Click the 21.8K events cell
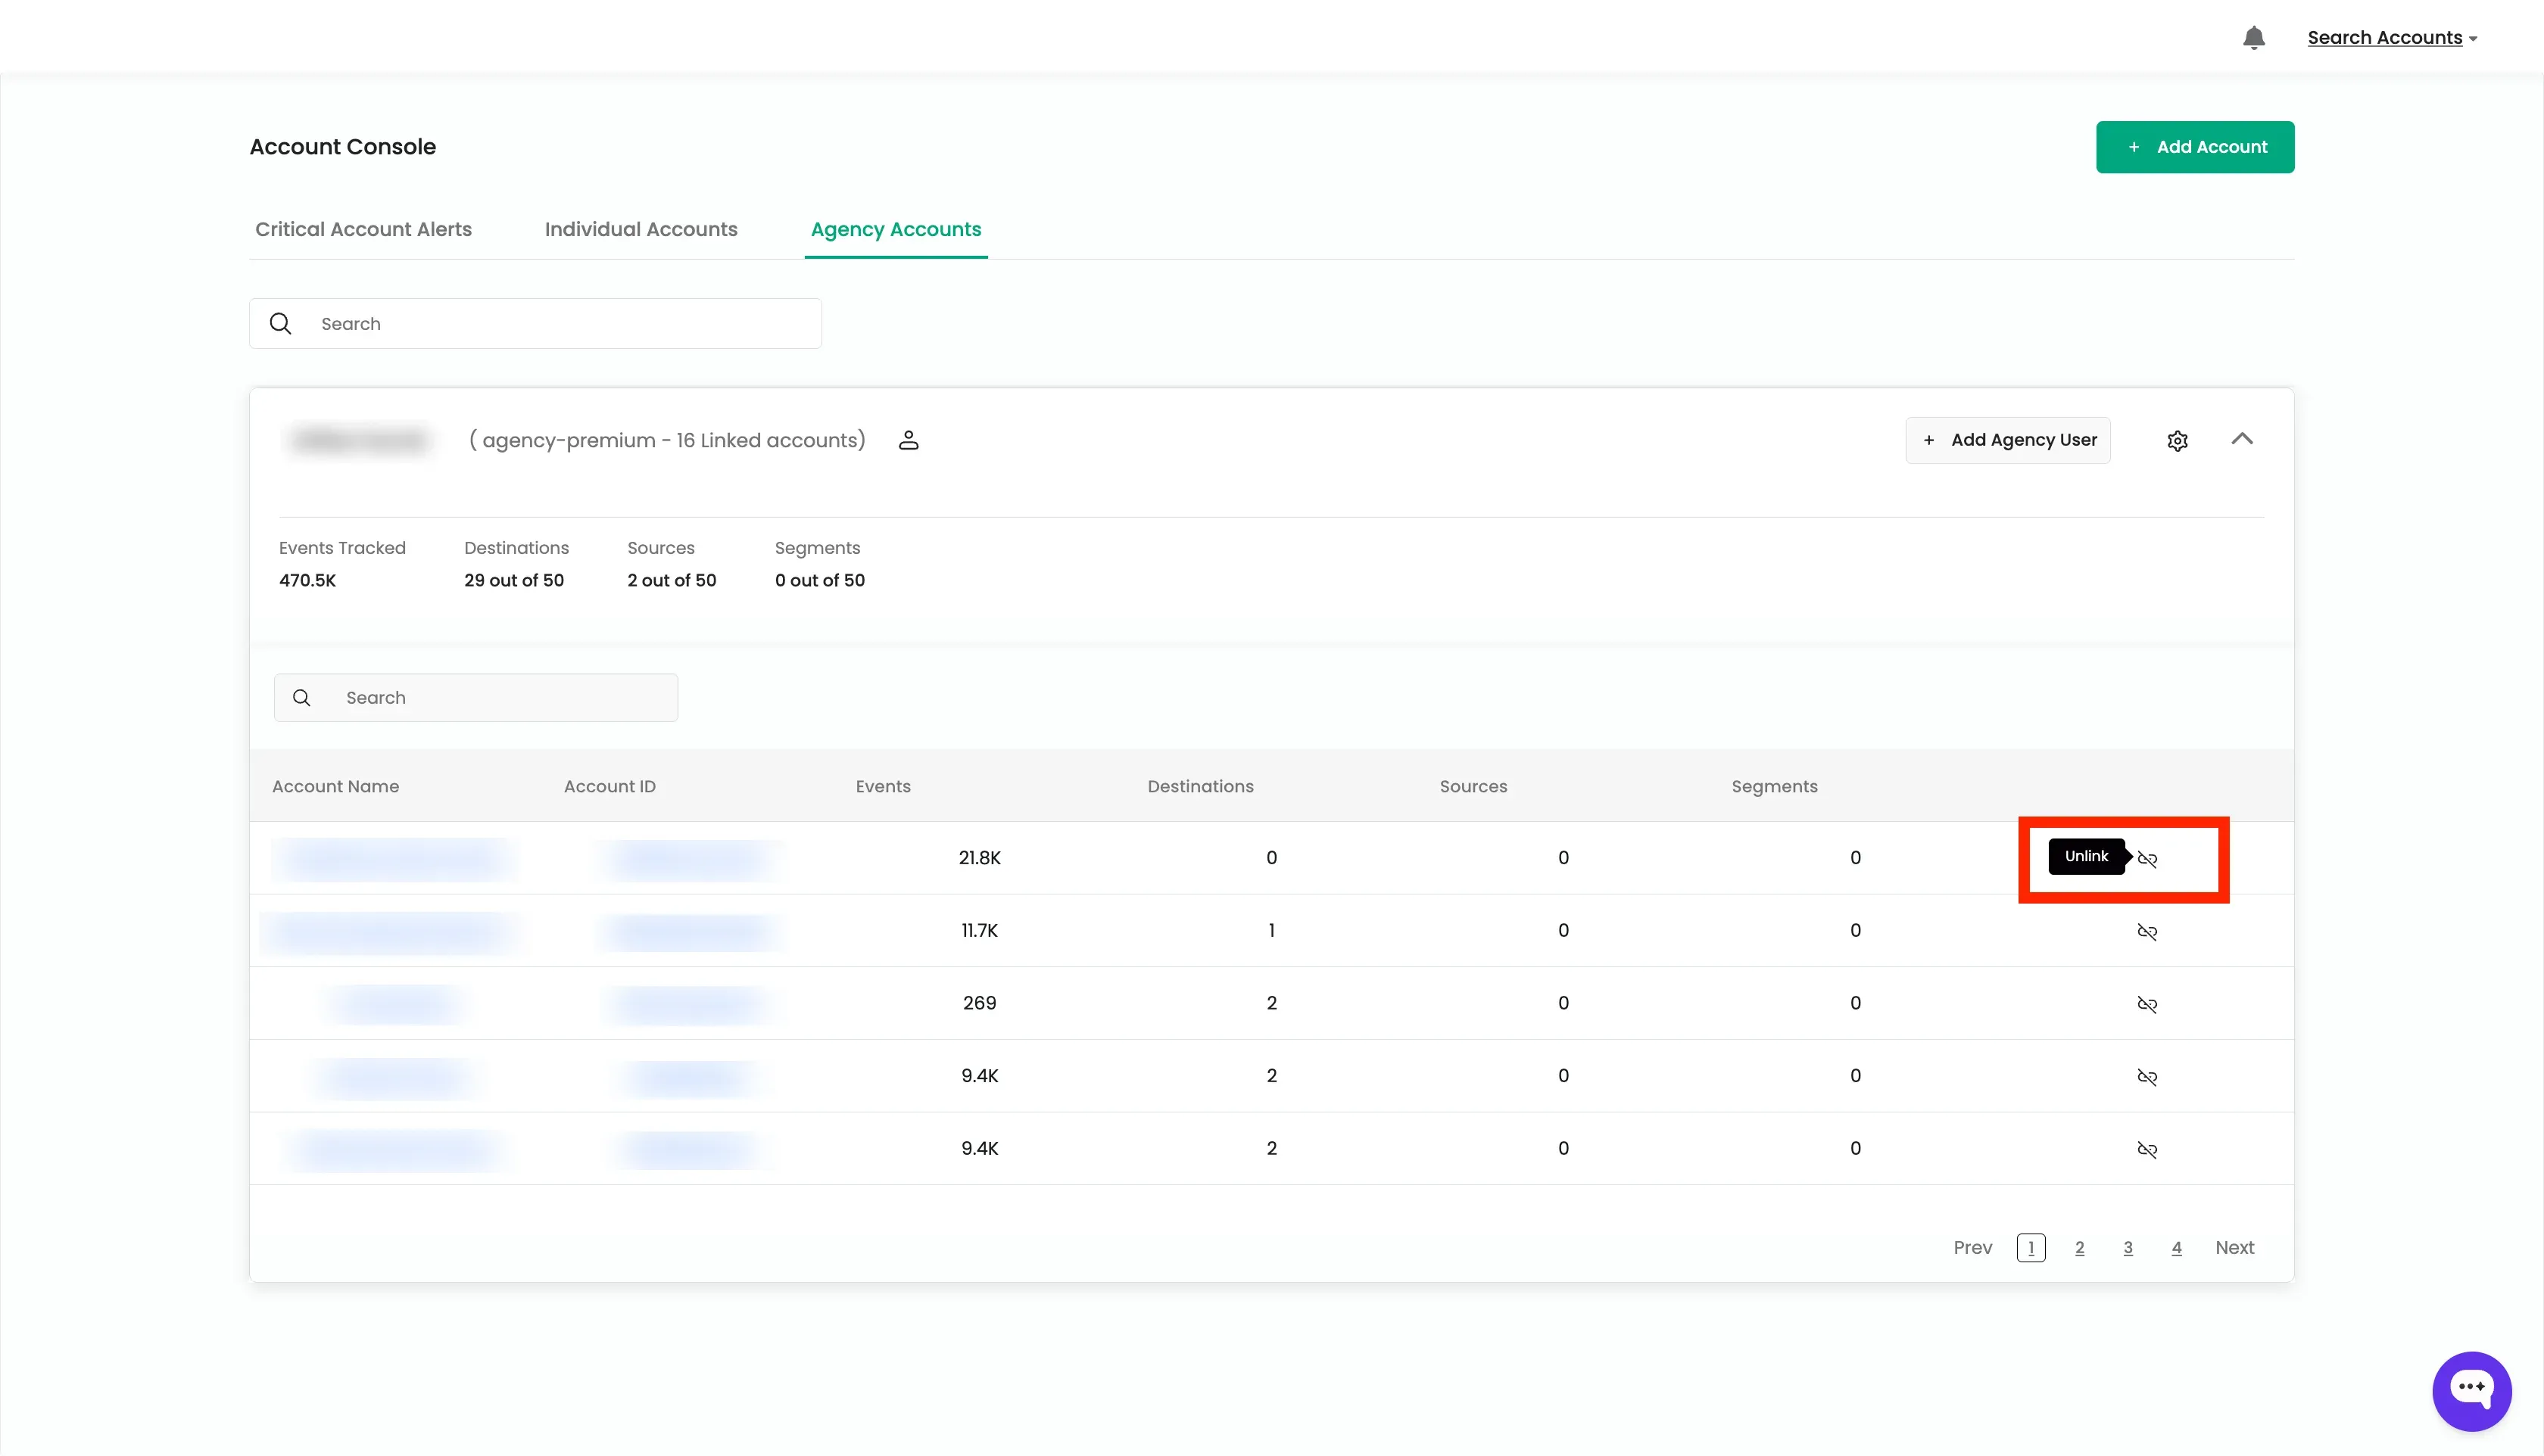This screenshot has height=1456, width=2544. [980, 858]
